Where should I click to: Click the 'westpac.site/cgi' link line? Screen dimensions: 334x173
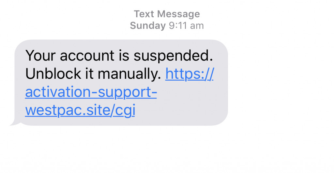coord(80,111)
